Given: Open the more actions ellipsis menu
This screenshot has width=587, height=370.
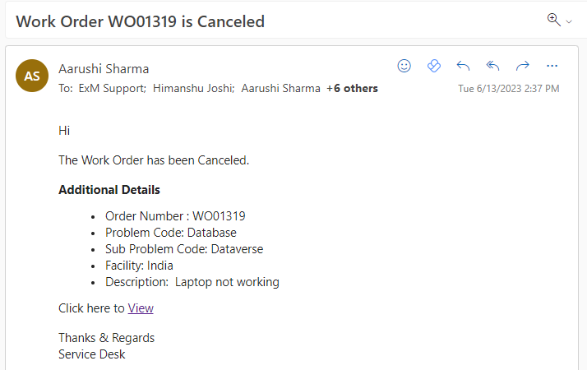Looking at the screenshot, I should (x=552, y=66).
